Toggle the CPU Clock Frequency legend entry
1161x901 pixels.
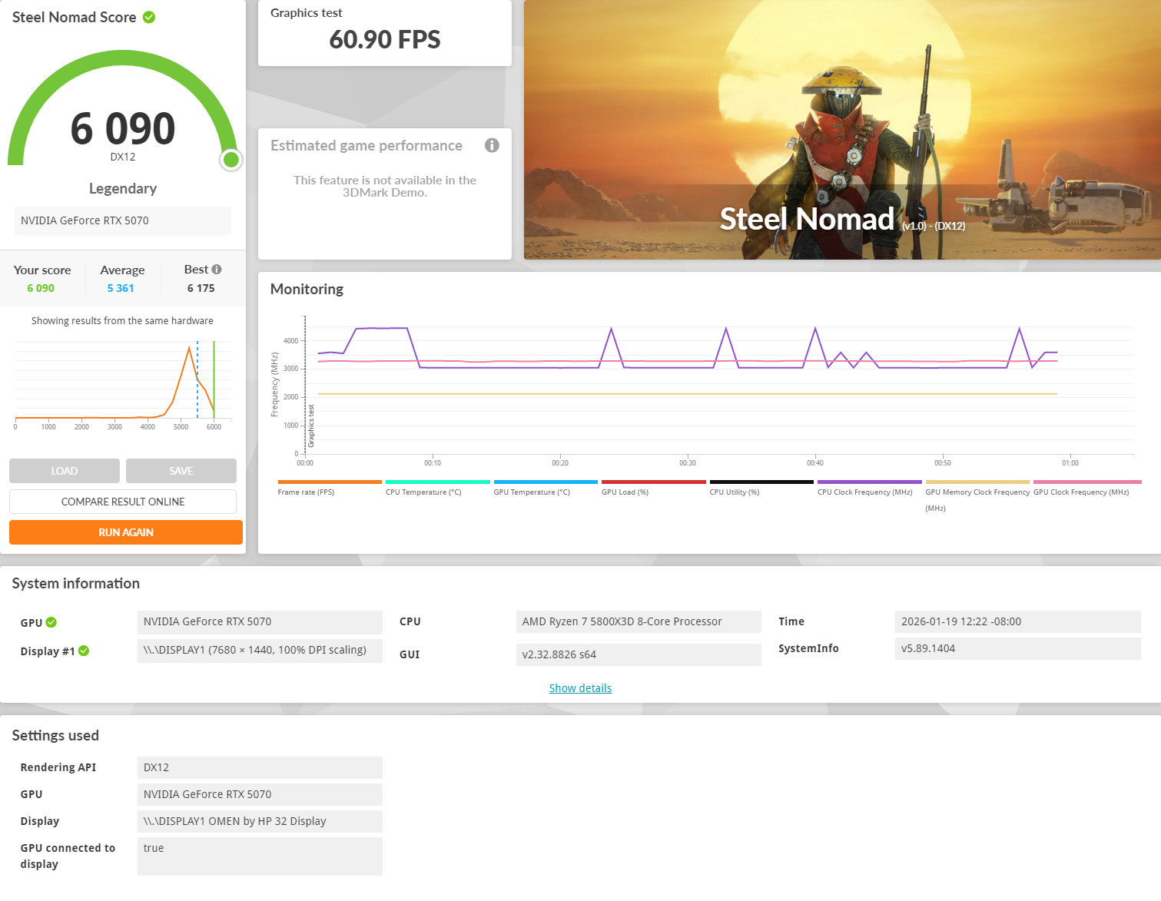[x=869, y=488]
